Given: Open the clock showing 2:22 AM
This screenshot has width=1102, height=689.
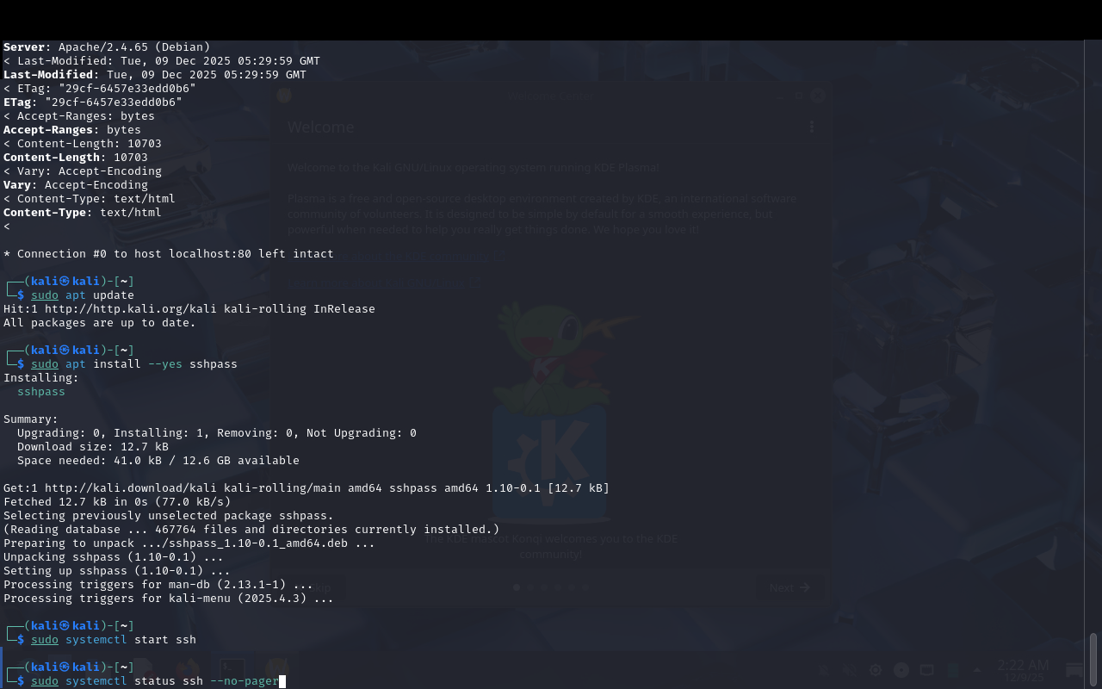Looking at the screenshot, I should (1023, 670).
